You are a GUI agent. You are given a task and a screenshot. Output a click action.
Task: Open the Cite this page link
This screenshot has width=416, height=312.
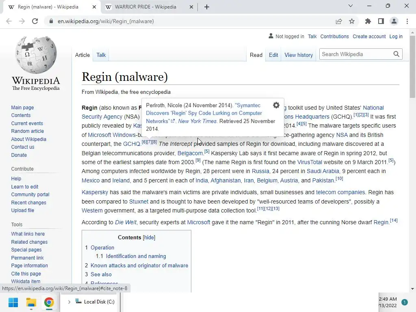pyautogui.click(x=26, y=273)
